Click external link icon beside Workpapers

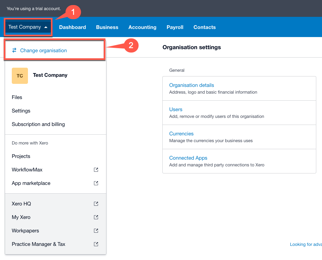coord(96,231)
